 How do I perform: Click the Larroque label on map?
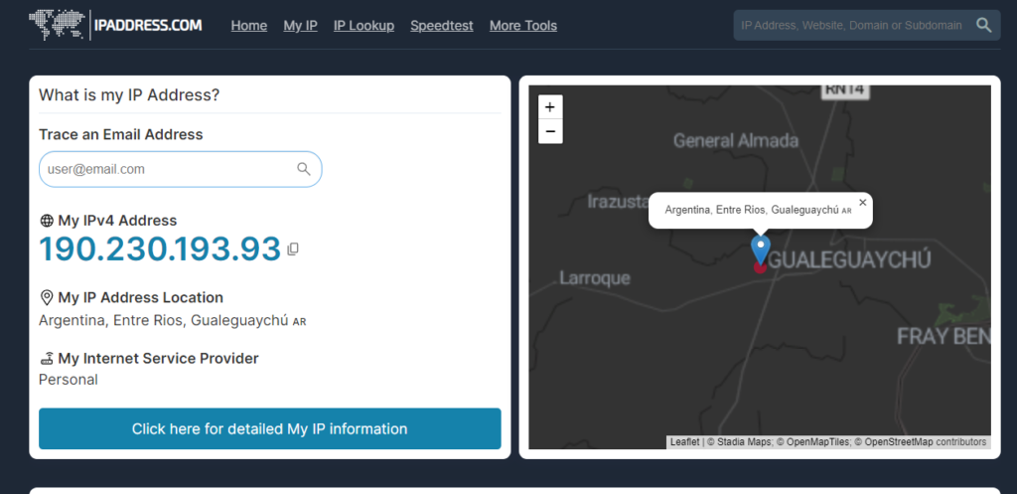point(595,278)
